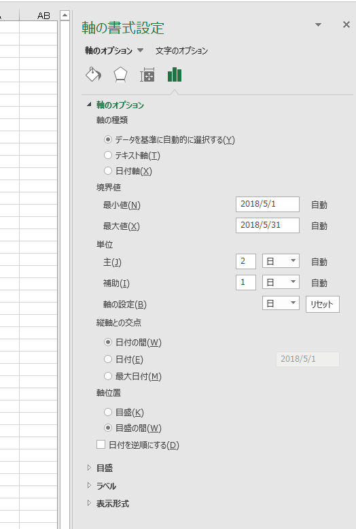Choose 目盛の間(W) axis position
Viewport: 356px width, 529px height.
108,428
